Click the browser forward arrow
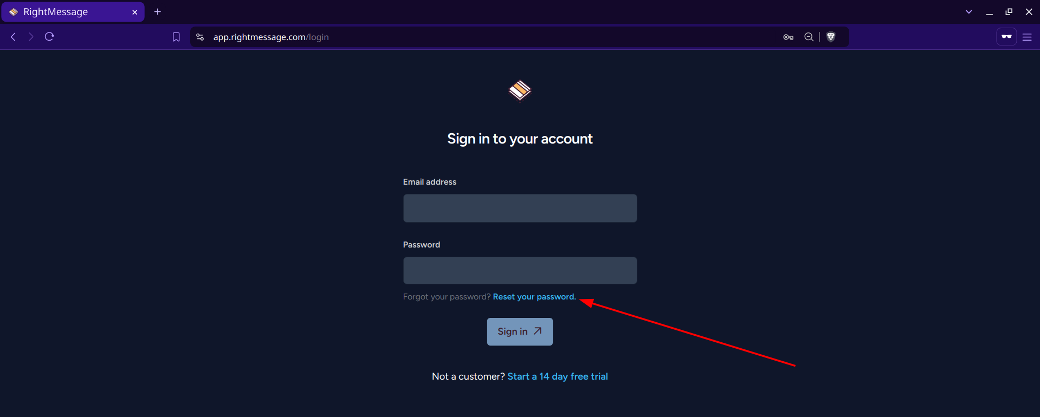The image size is (1040, 417). tap(31, 37)
